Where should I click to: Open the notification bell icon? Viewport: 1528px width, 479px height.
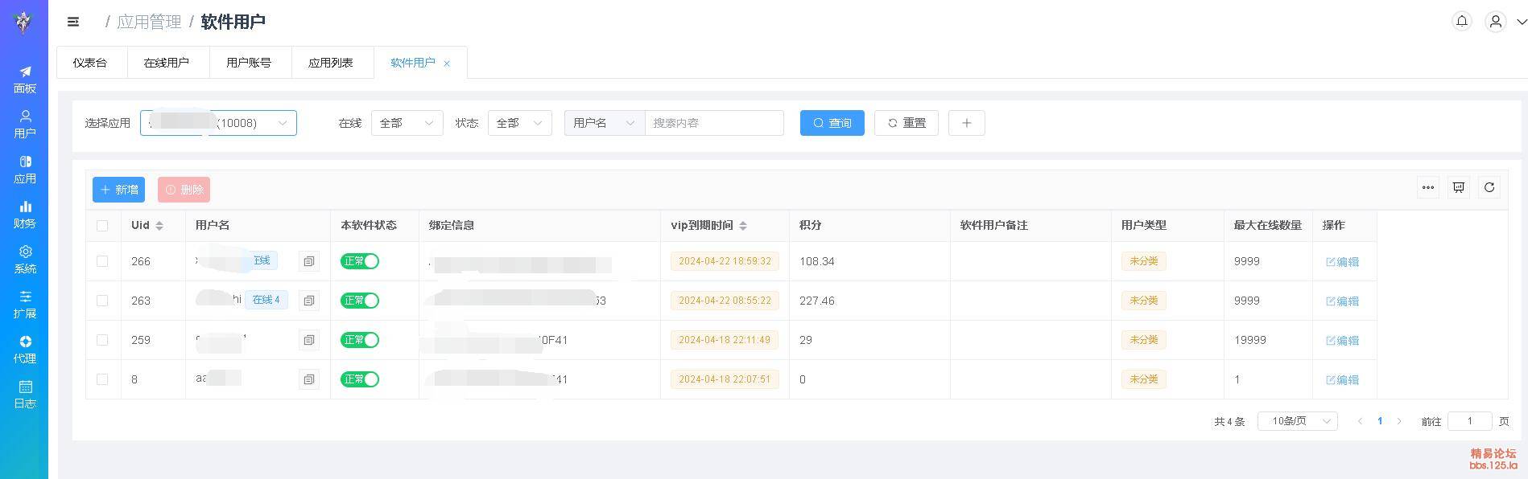point(1461,22)
